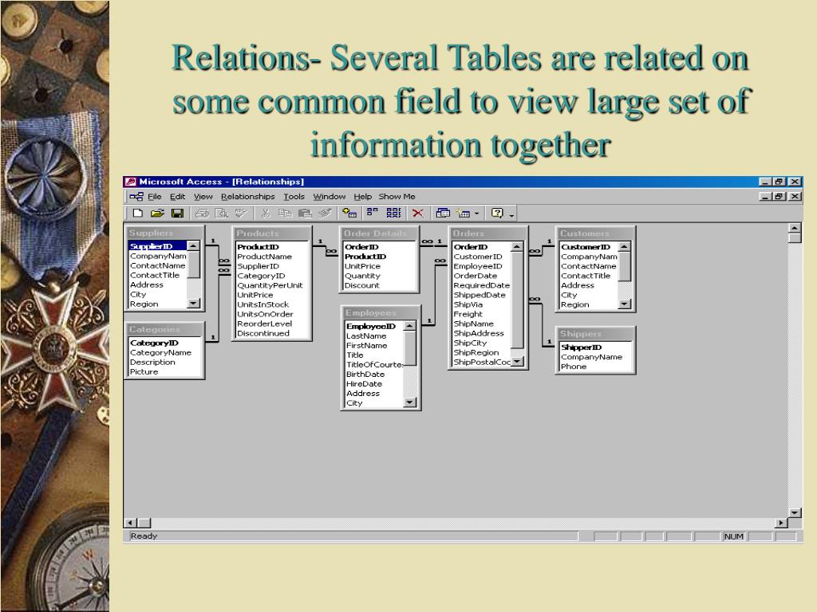Open the Window menu
Viewport: 817px width, 612px height.
pos(330,197)
